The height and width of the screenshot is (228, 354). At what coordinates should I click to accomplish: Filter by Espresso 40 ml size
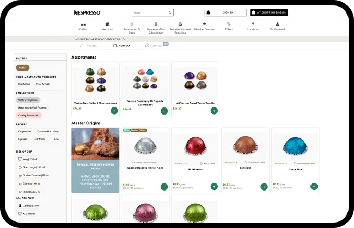(x=29, y=183)
